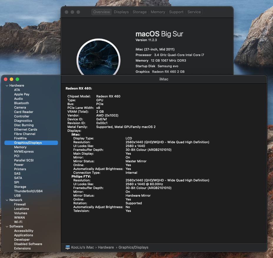Collapse the Software section in sidebar
Screen dimensions: 273x258
pyautogui.click(x=7, y=227)
